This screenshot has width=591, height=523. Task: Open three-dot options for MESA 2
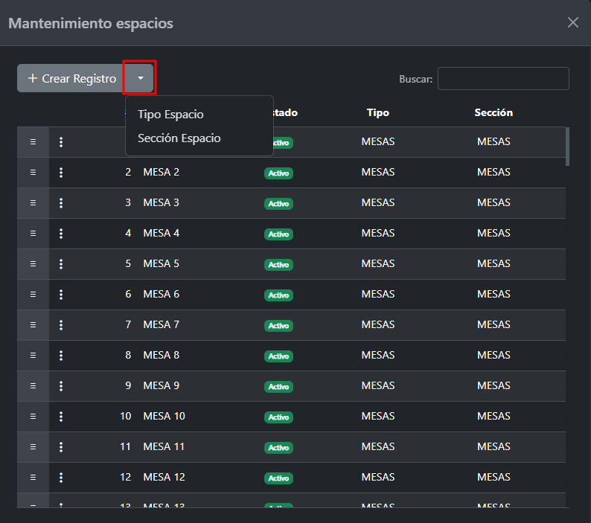61,173
